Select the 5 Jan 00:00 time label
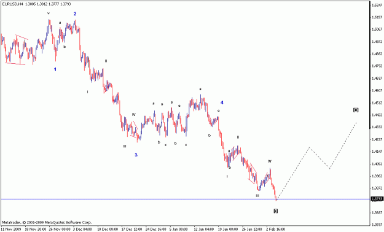This screenshot has height=232, width=384. [179, 230]
